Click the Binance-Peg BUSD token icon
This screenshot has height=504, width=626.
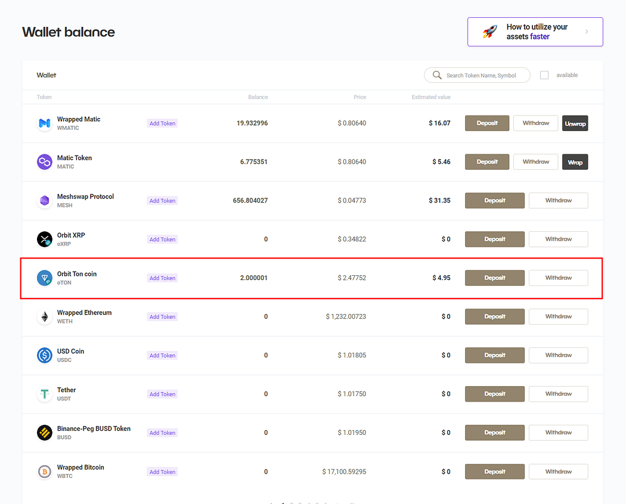(x=44, y=433)
